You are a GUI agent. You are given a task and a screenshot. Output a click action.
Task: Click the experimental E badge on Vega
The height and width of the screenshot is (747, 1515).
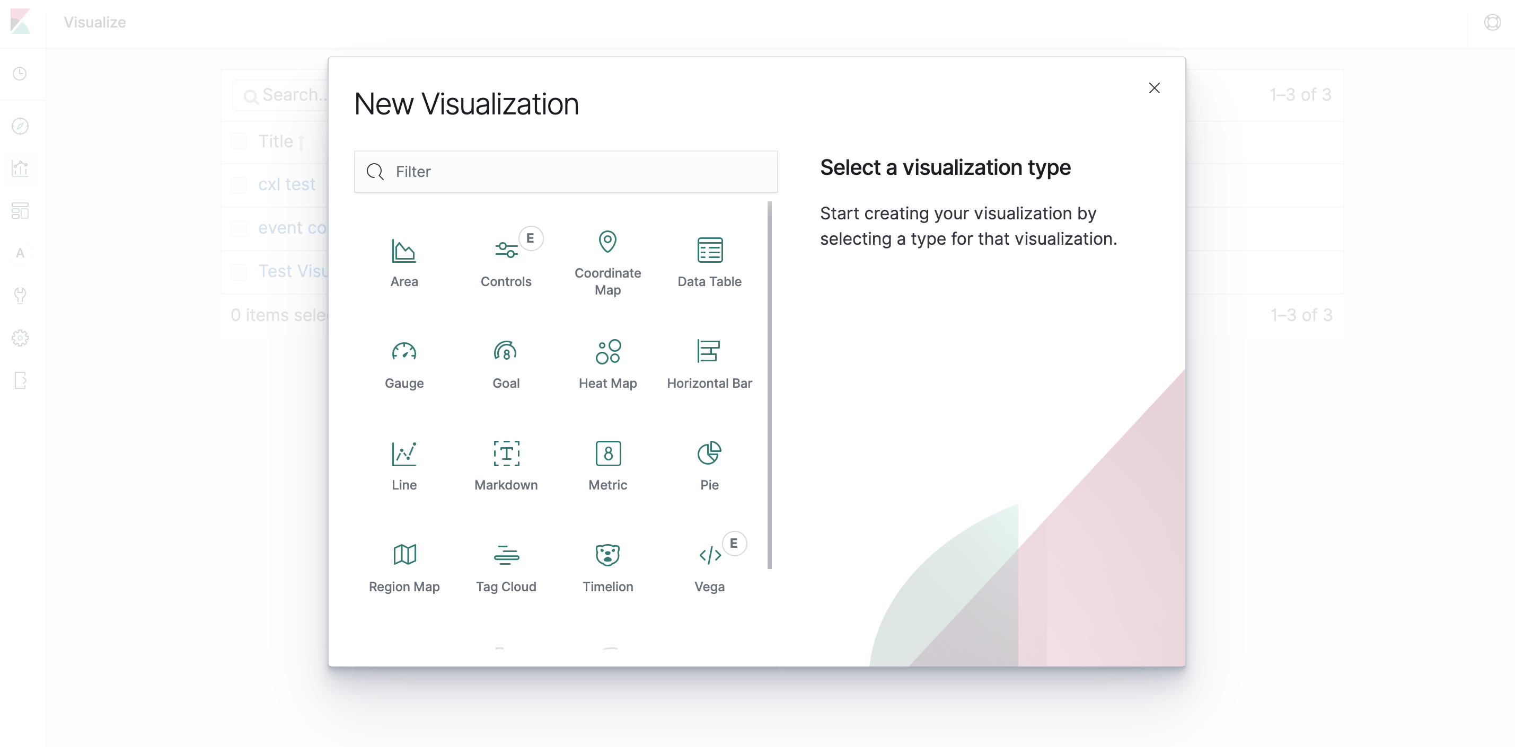pyautogui.click(x=734, y=543)
